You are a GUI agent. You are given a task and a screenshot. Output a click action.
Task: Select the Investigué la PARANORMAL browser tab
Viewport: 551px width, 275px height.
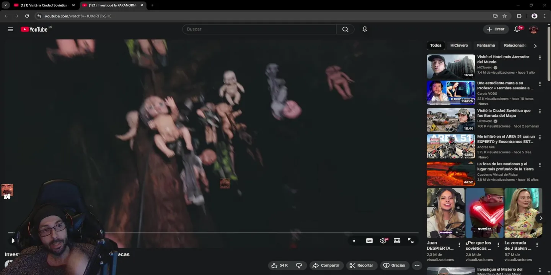(112, 5)
